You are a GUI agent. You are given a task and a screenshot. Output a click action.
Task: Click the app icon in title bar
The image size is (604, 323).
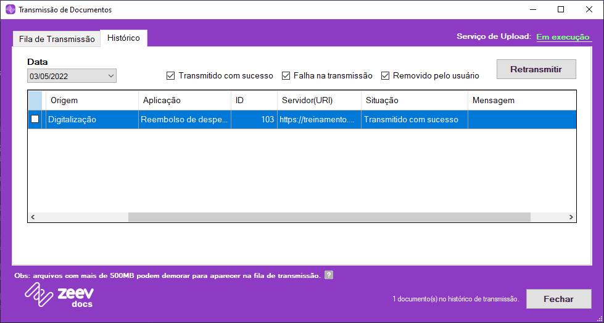(x=9, y=10)
